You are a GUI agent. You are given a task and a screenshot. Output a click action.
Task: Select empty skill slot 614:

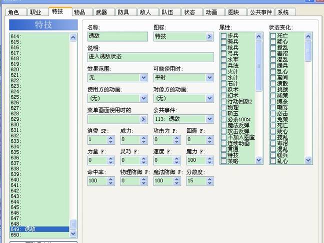coord(39,37)
